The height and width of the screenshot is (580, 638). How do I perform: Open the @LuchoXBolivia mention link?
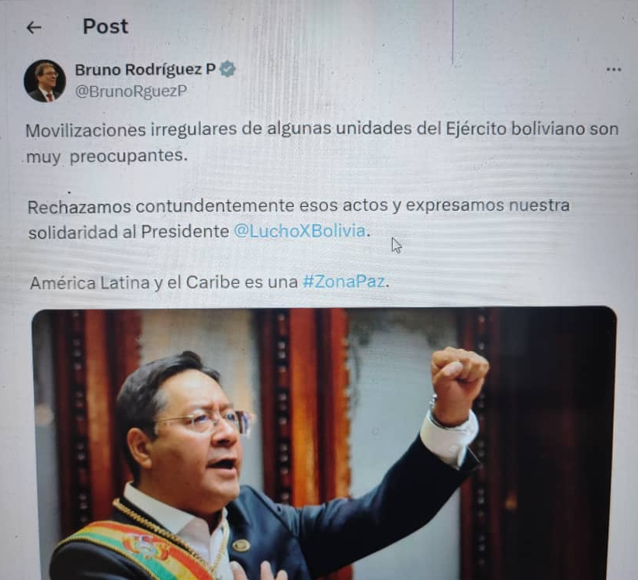click(x=300, y=231)
